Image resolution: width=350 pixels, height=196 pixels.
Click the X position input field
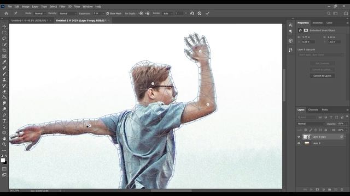pyautogui.click(x=308, y=42)
